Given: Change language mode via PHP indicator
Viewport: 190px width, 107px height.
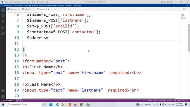Looking at the screenshot, I should [179, 101].
